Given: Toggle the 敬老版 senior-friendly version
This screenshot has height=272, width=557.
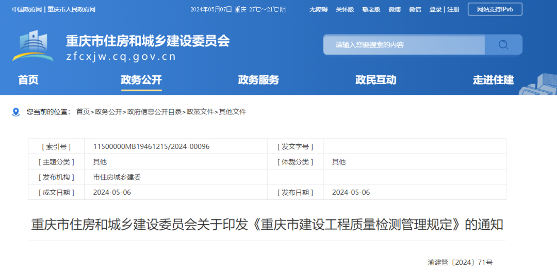Looking at the screenshot, I should (371, 10).
